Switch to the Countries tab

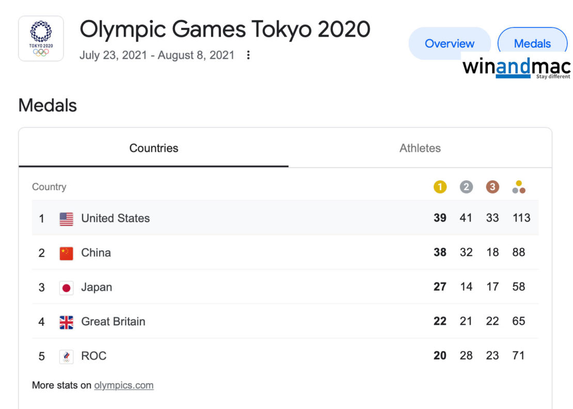(153, 148)
